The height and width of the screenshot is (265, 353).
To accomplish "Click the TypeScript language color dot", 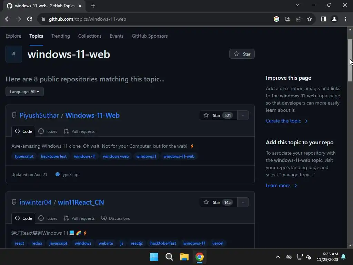I will click(58, 174).
